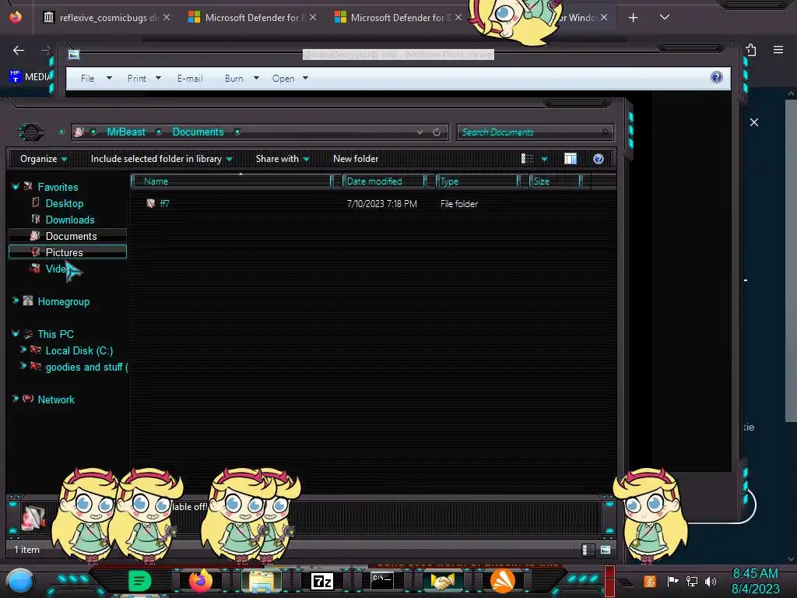Click E-mail in Photo Viewer

190,79
